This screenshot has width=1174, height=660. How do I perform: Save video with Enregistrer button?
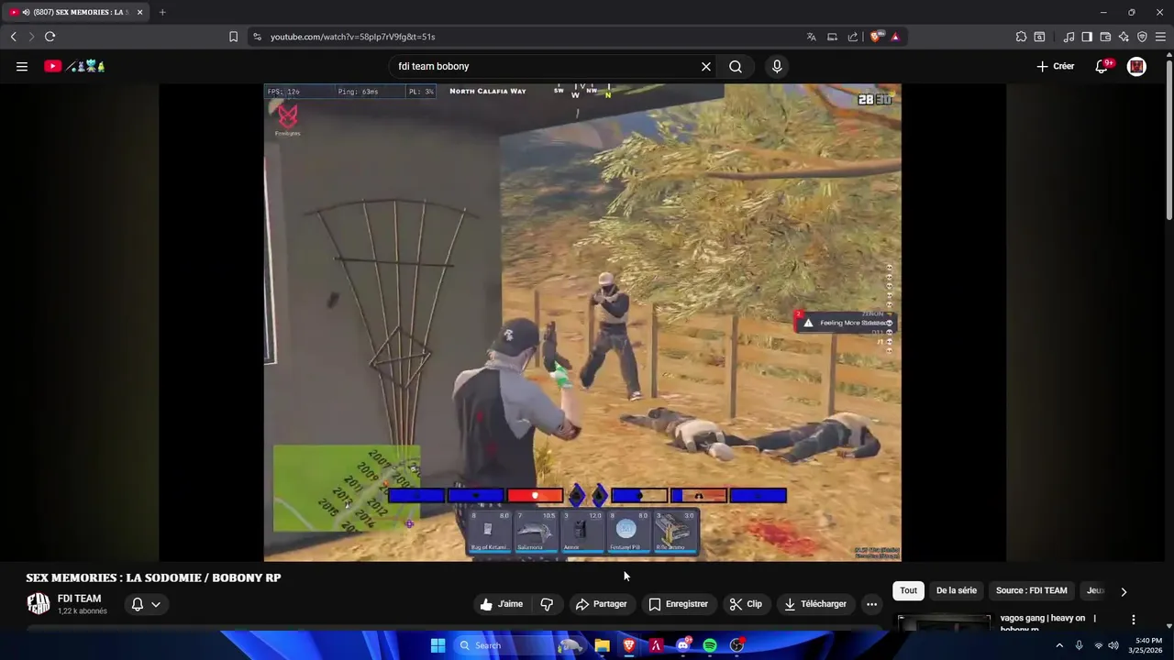click(x=679, y=604)
